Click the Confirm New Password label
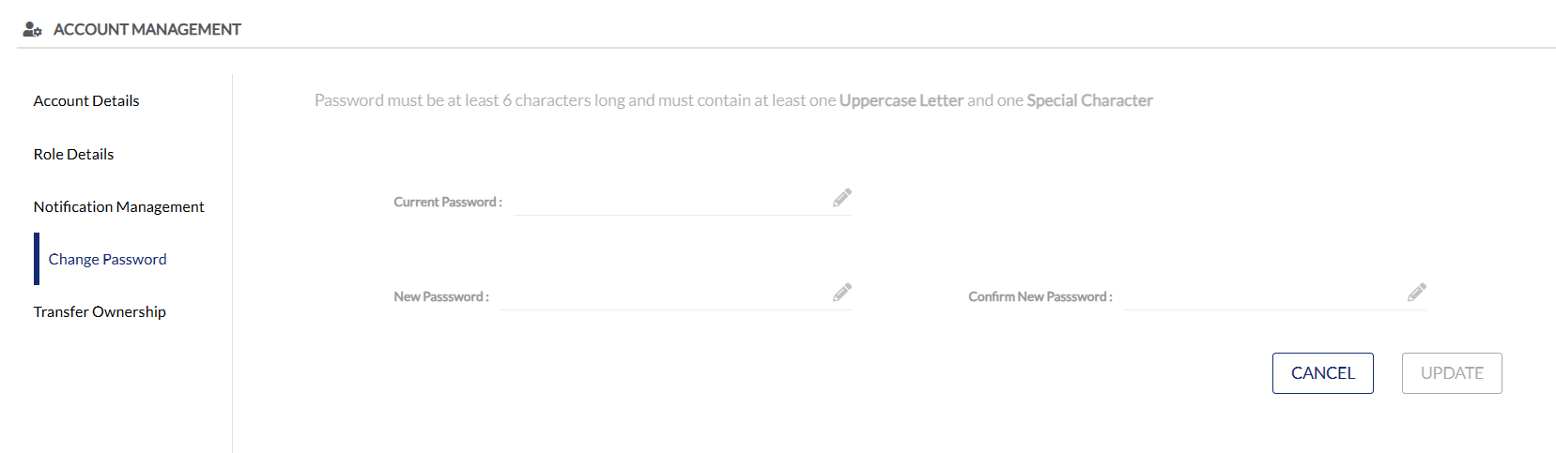Screen dimensions: 1556x453 1040,296
